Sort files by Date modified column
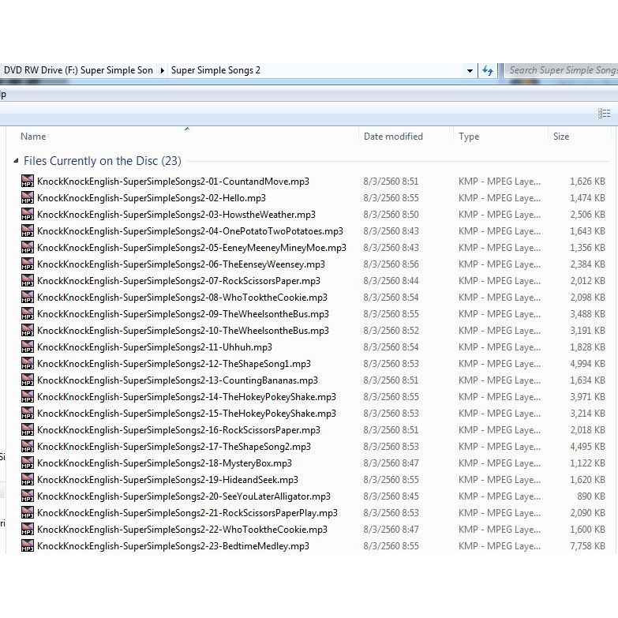The width and height of the screenshot is (618, 618). [x=393, y=137]
